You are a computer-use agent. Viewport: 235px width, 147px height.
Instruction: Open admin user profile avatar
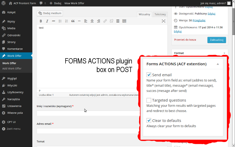tap(229, 3)
